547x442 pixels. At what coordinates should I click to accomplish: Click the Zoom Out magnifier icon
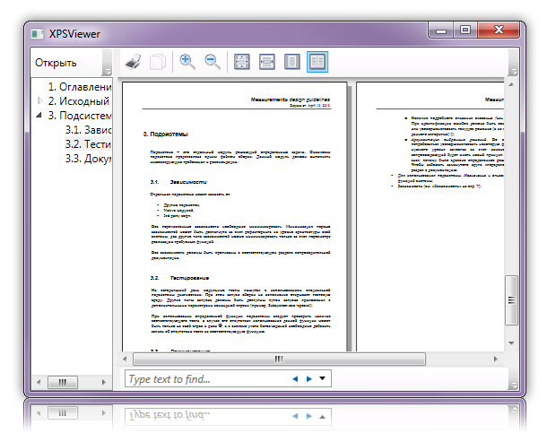point(213,62)
